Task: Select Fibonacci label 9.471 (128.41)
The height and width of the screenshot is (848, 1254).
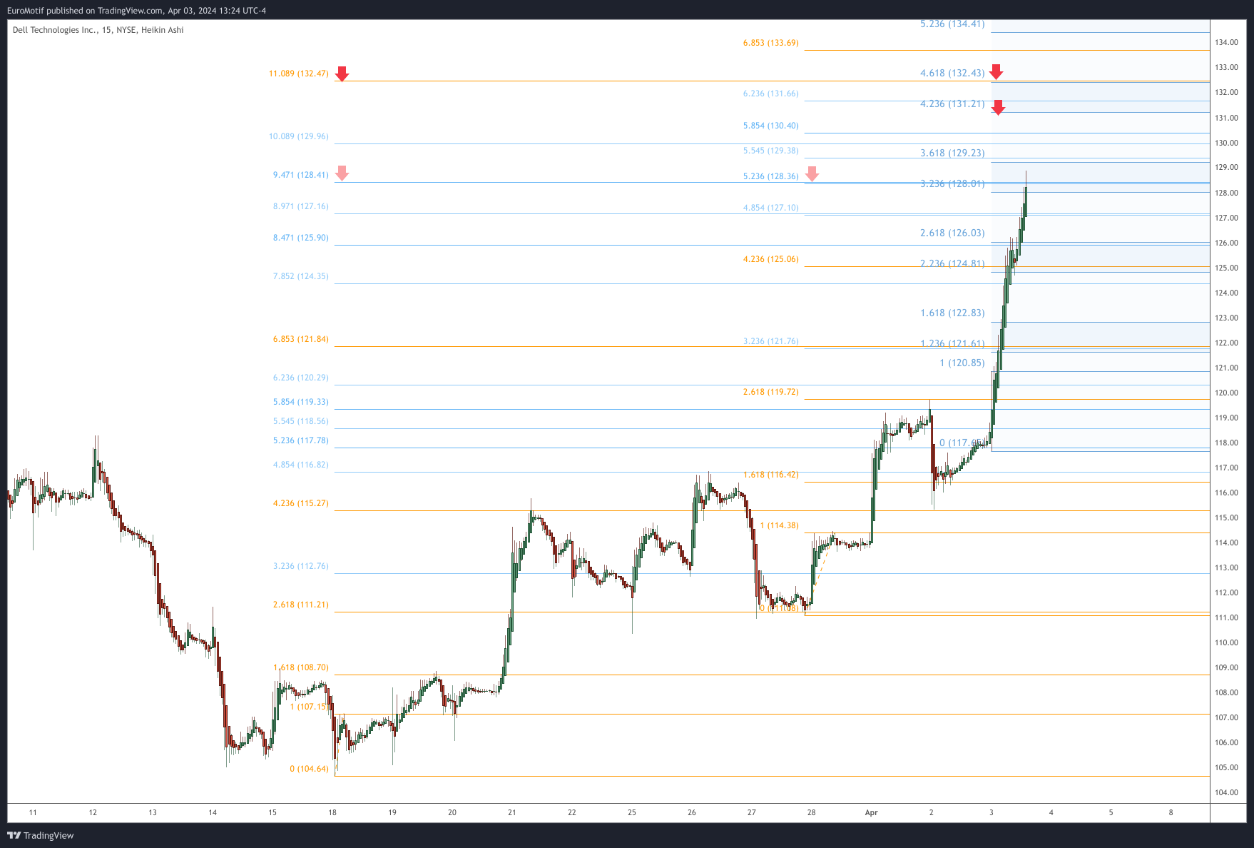Action: pyautogui.click(x=301, y=175)
